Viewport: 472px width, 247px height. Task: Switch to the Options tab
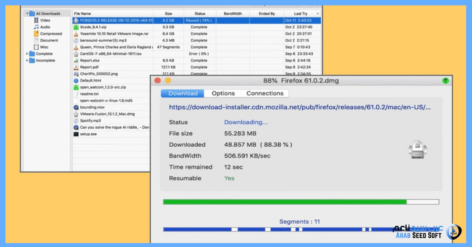pyautogui.click(x=223, y=93)
